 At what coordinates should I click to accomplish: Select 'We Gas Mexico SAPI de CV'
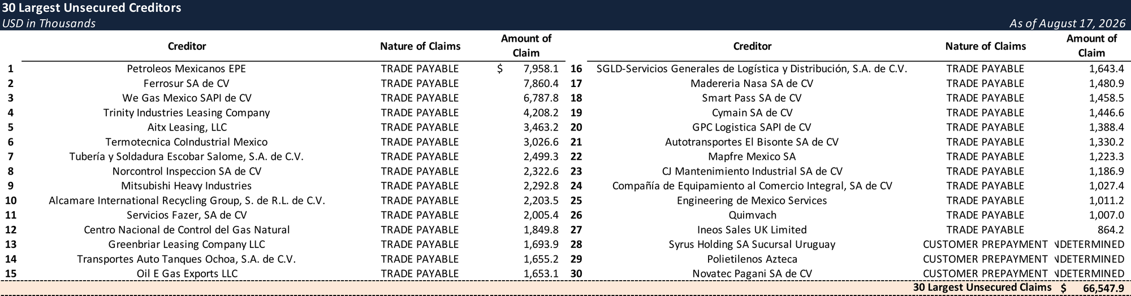click(x=187, y=98)
